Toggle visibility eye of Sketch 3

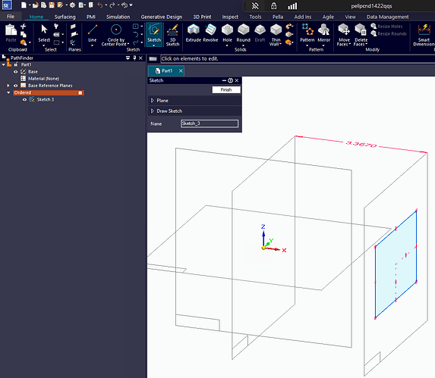(25, 100)
